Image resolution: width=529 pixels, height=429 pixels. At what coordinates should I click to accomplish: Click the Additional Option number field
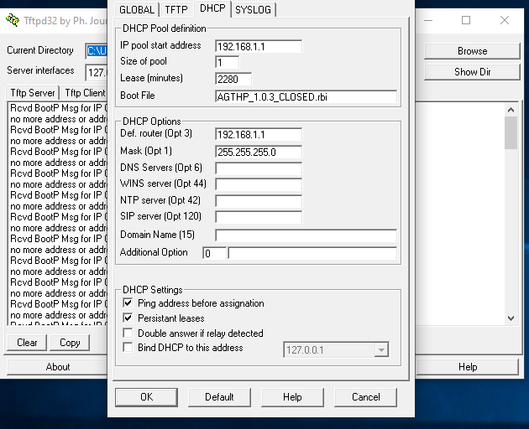tap(215, 253)
